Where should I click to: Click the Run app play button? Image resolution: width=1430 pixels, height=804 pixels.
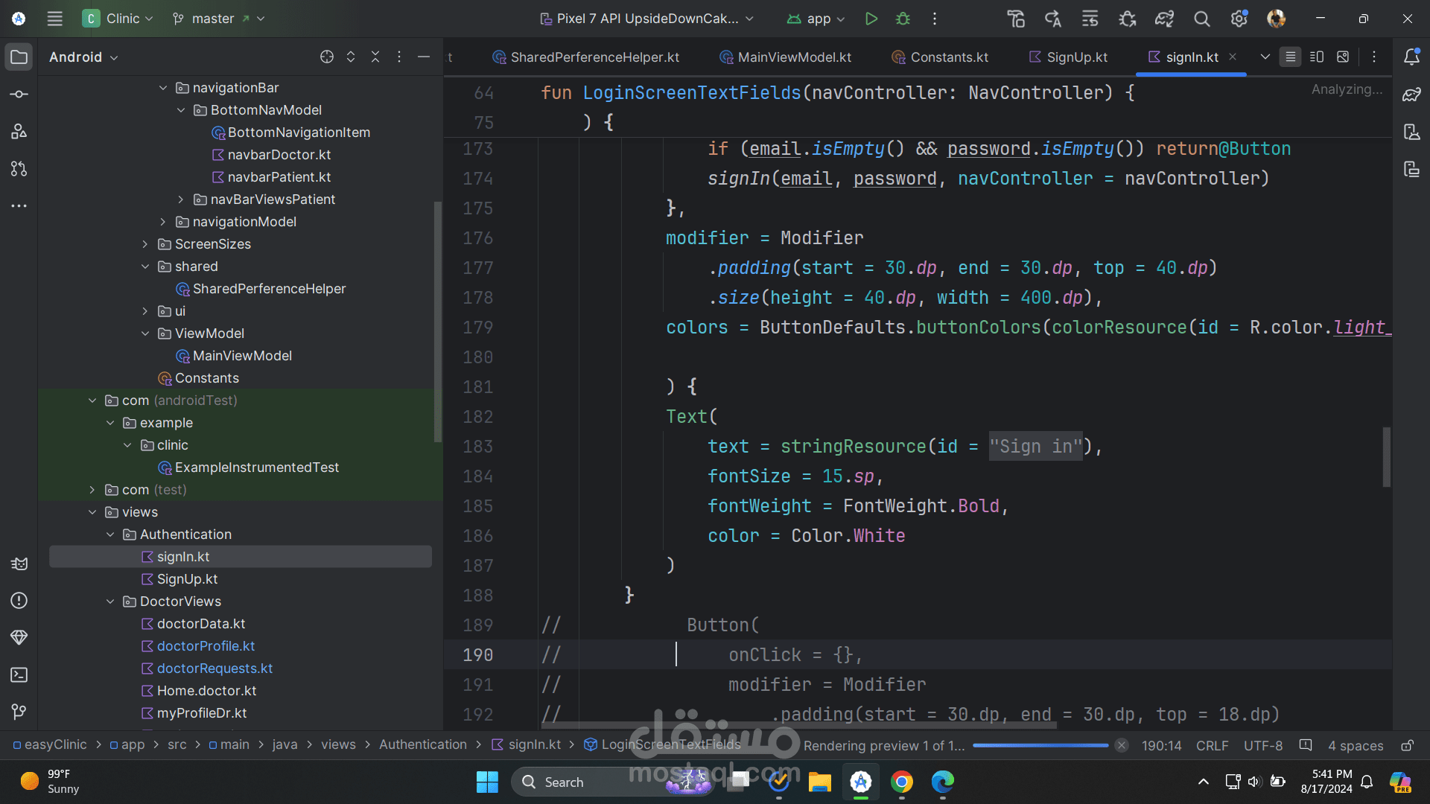click(871, 19)
